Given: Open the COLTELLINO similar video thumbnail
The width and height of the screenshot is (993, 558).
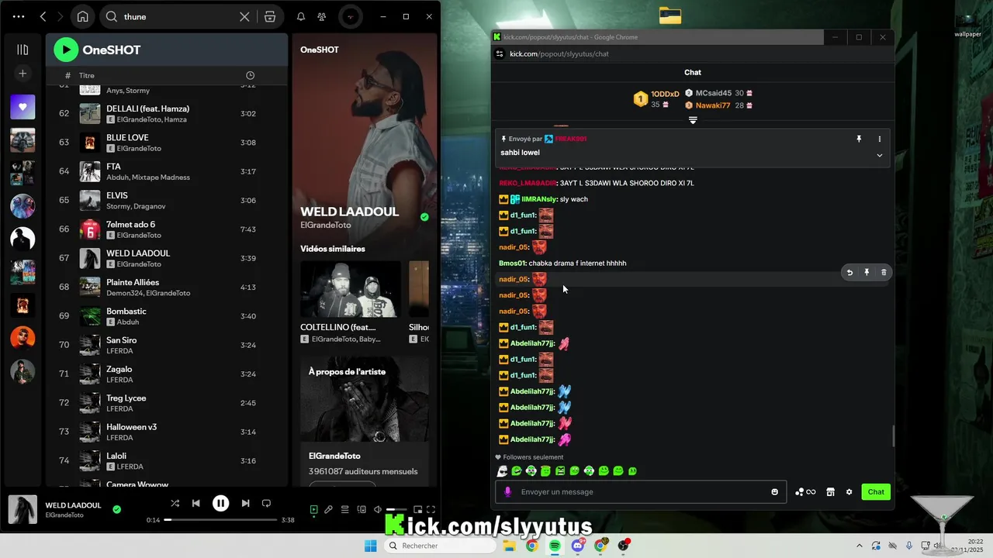Looking at the screenshot, I should [x=351, y=290].
